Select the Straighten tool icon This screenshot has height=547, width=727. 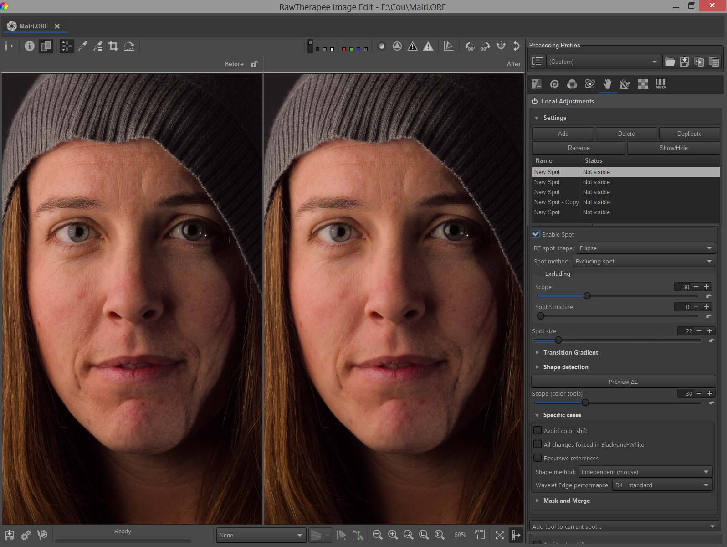pyautogui.click(x=129, y=46)
